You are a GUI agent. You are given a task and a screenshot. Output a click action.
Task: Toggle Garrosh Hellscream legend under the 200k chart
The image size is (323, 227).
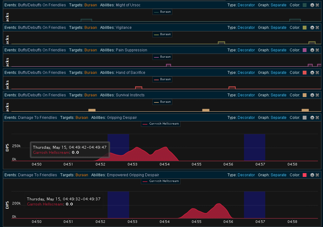click(x=161, y=181)
